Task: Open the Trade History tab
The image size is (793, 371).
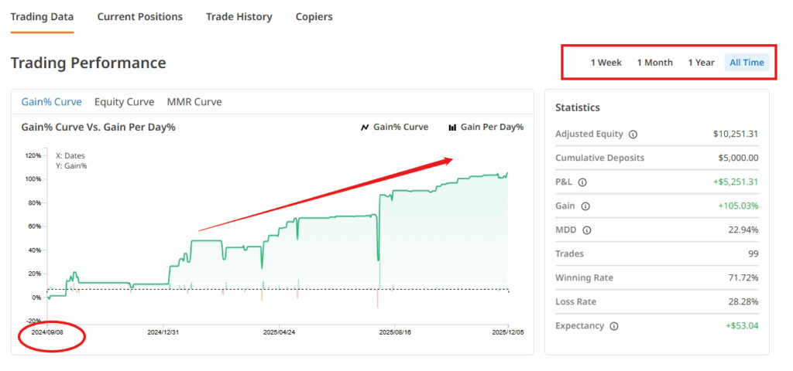Action: click(239, 16)
